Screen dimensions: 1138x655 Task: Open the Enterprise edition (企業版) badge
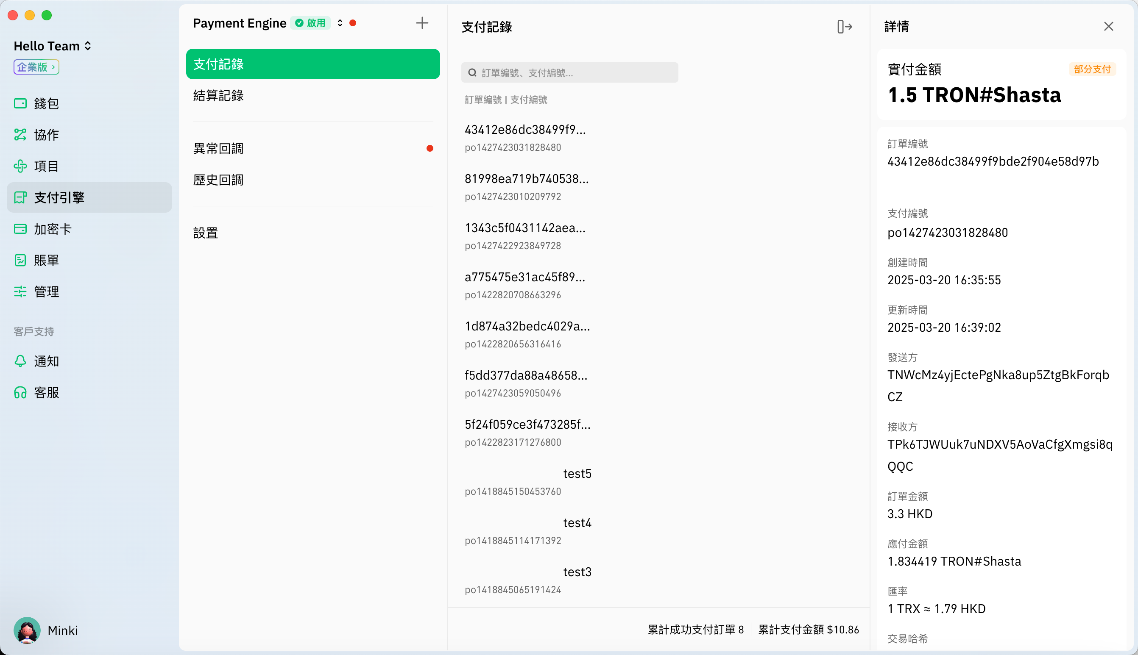[x=36, y=67]
